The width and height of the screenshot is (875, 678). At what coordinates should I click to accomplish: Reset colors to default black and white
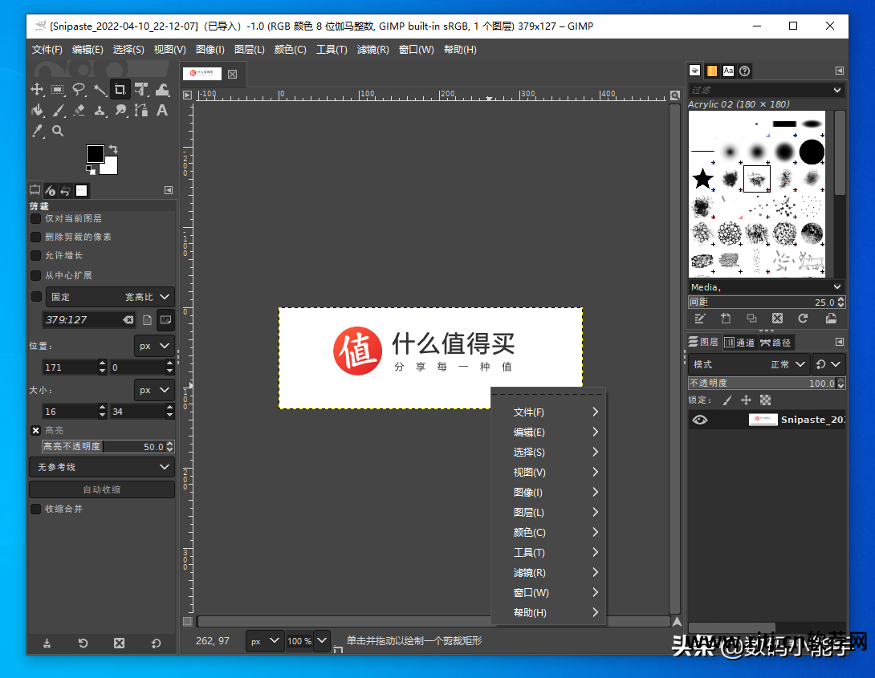pos(91,169)
